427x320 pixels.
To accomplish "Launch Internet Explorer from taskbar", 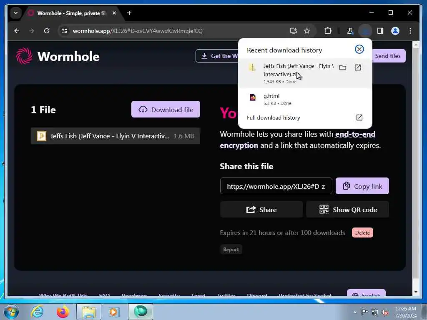I will 37,312.
